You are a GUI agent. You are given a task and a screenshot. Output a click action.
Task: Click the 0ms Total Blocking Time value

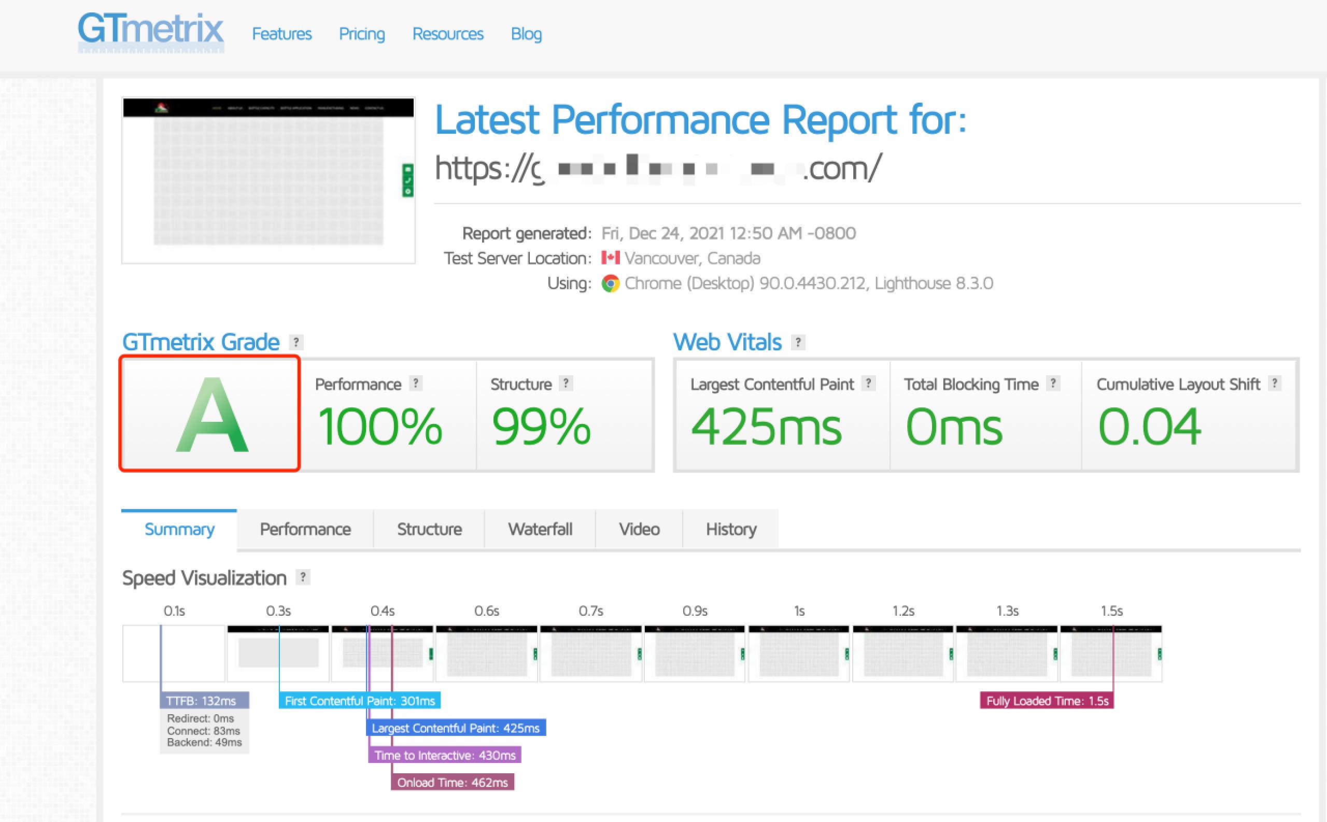(x=954, y=427)
